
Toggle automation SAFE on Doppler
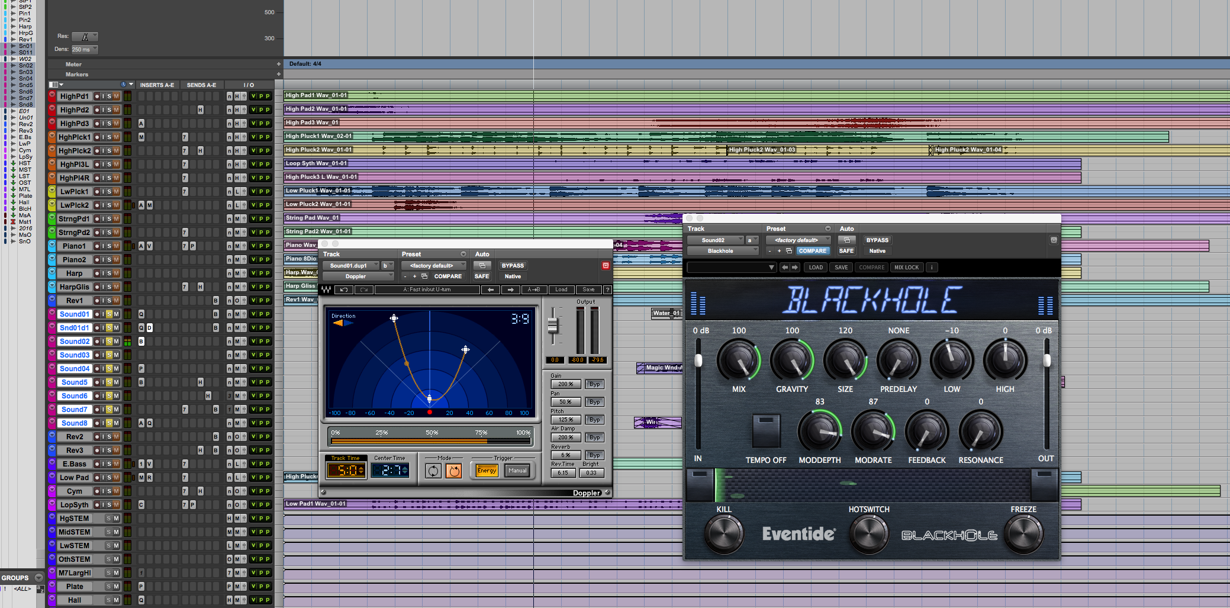pyautogui.click(x=482, y=276)
